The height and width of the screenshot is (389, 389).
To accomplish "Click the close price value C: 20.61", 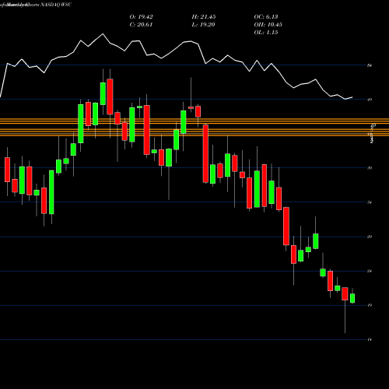I will (x=141, y=25).
